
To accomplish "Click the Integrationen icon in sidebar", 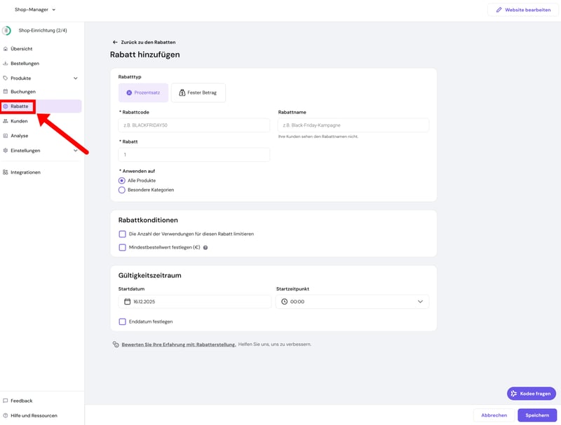I will tap(6, 172).
